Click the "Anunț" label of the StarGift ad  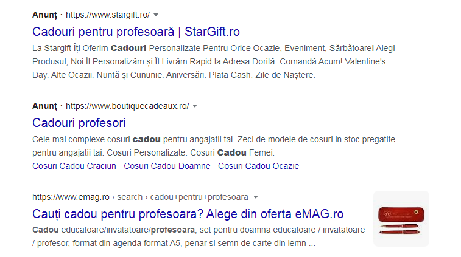coord(44,15)
